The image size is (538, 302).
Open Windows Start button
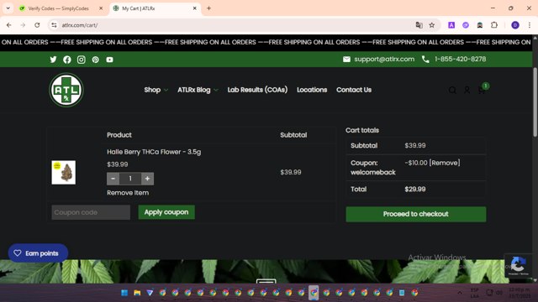pyautogui.click(x=124, y=293)
